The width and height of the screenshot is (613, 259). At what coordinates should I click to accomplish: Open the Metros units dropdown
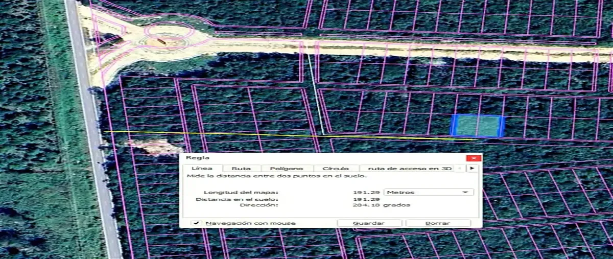428,192
